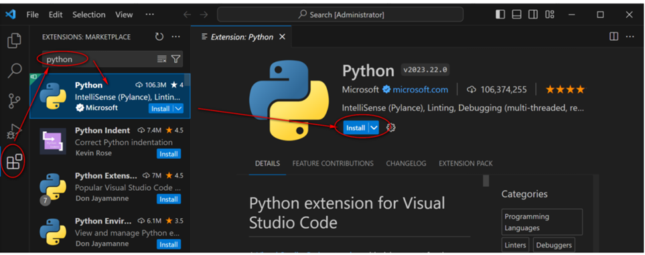Open the View menu
The width and height of the screenshot is (645, 255).
click(x=124, y=15)
